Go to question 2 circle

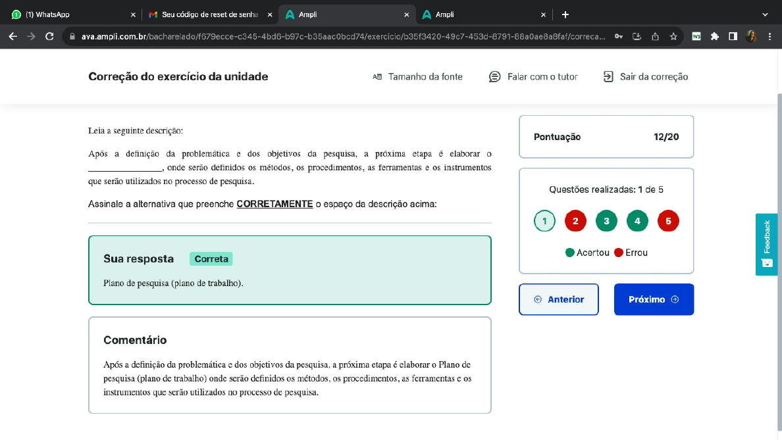pyautogui.click(x=575, y=221)
